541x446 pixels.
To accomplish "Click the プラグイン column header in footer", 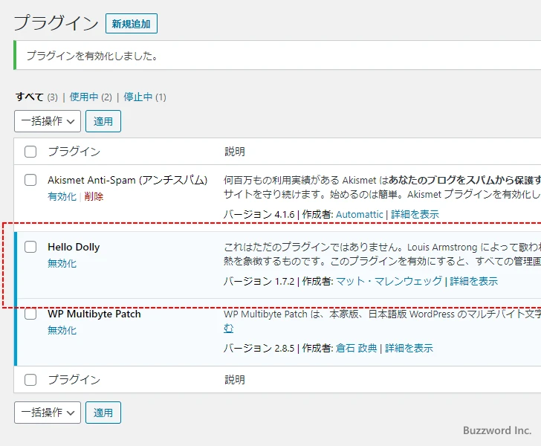I will click(74, 380).
